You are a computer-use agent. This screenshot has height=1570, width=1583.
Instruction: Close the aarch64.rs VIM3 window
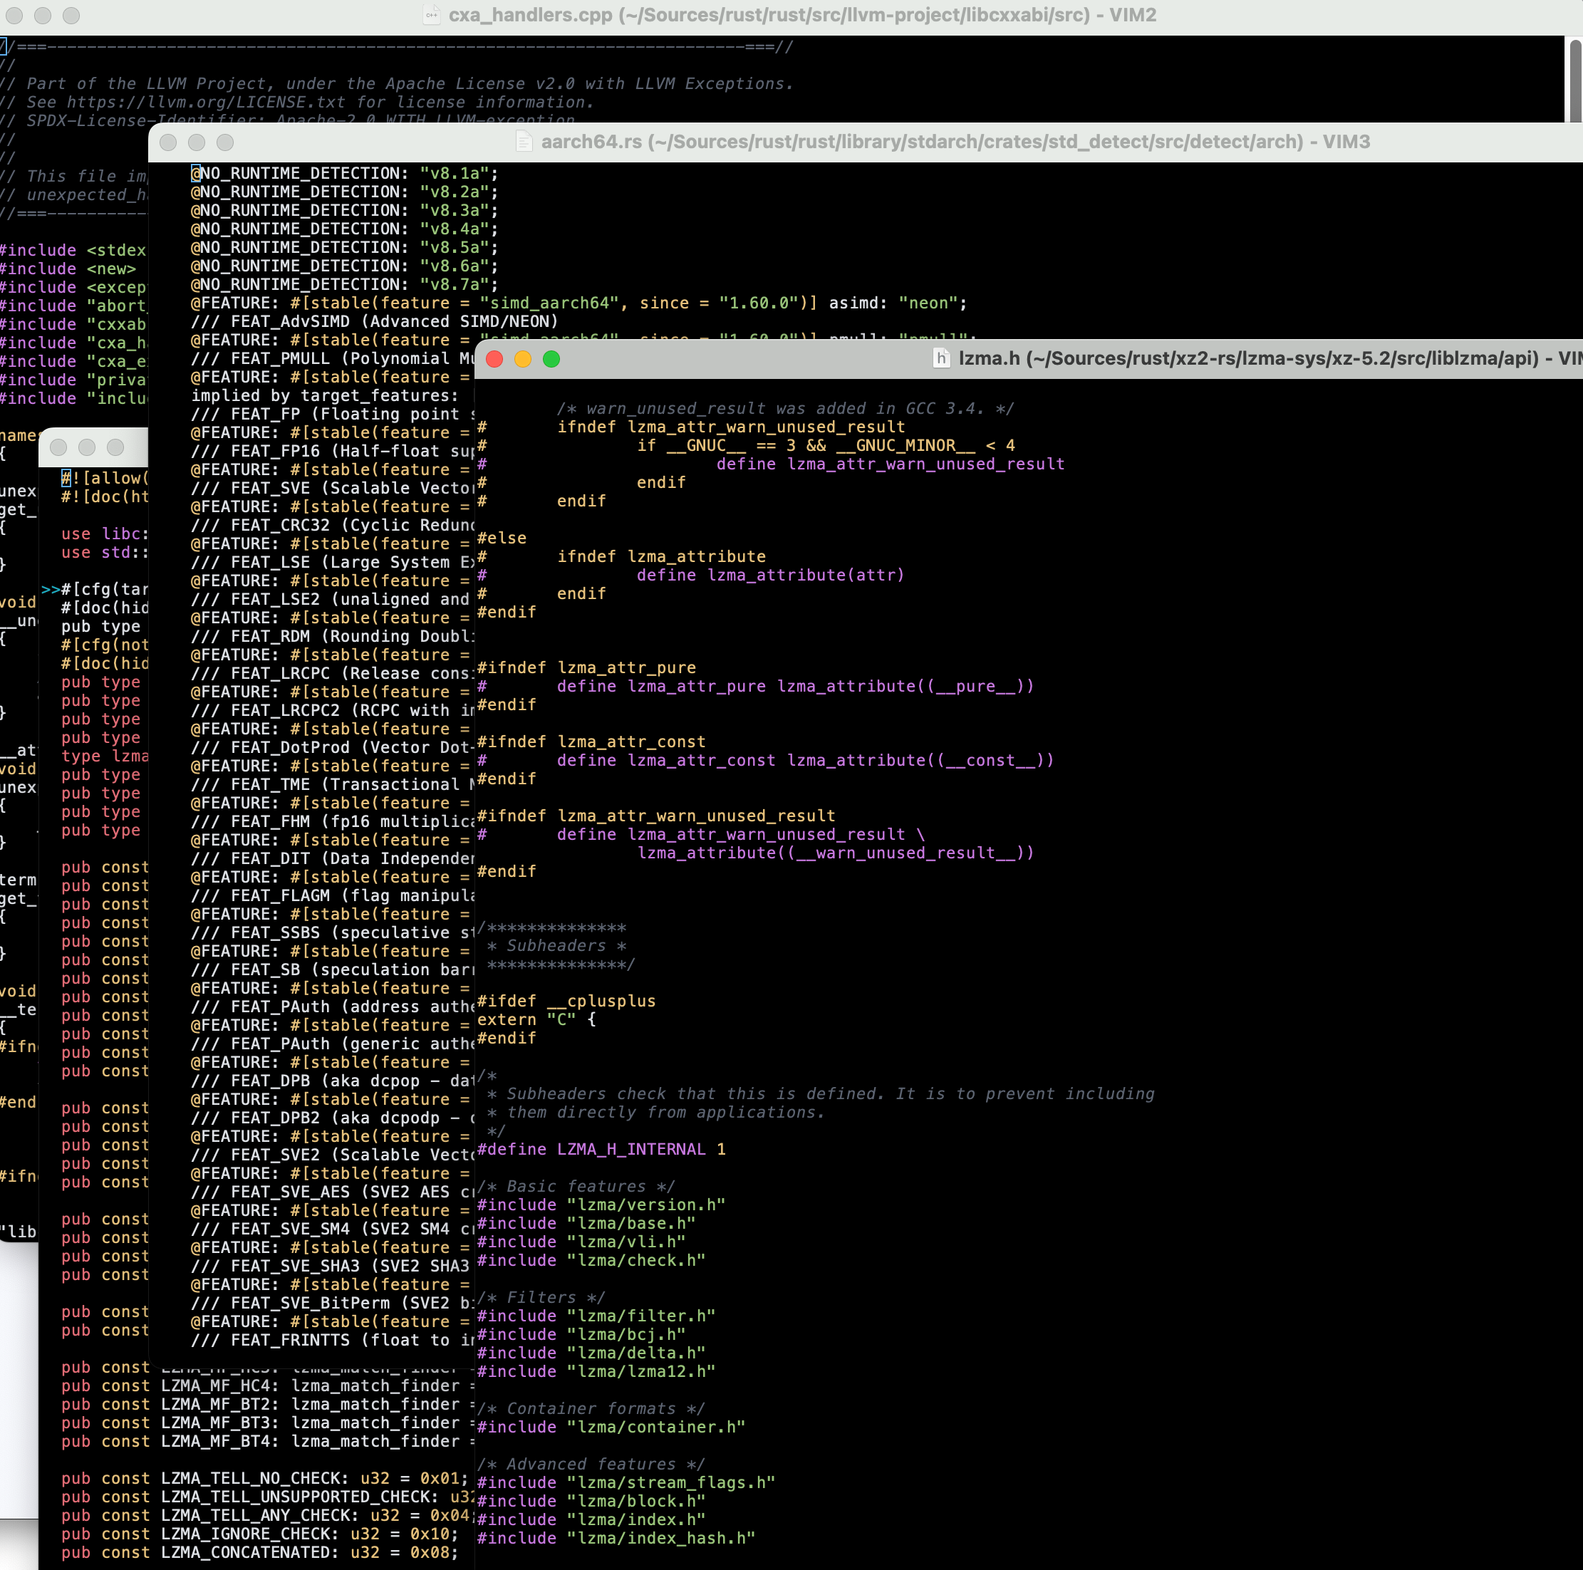pyautogui.click(x=168, y=142)
